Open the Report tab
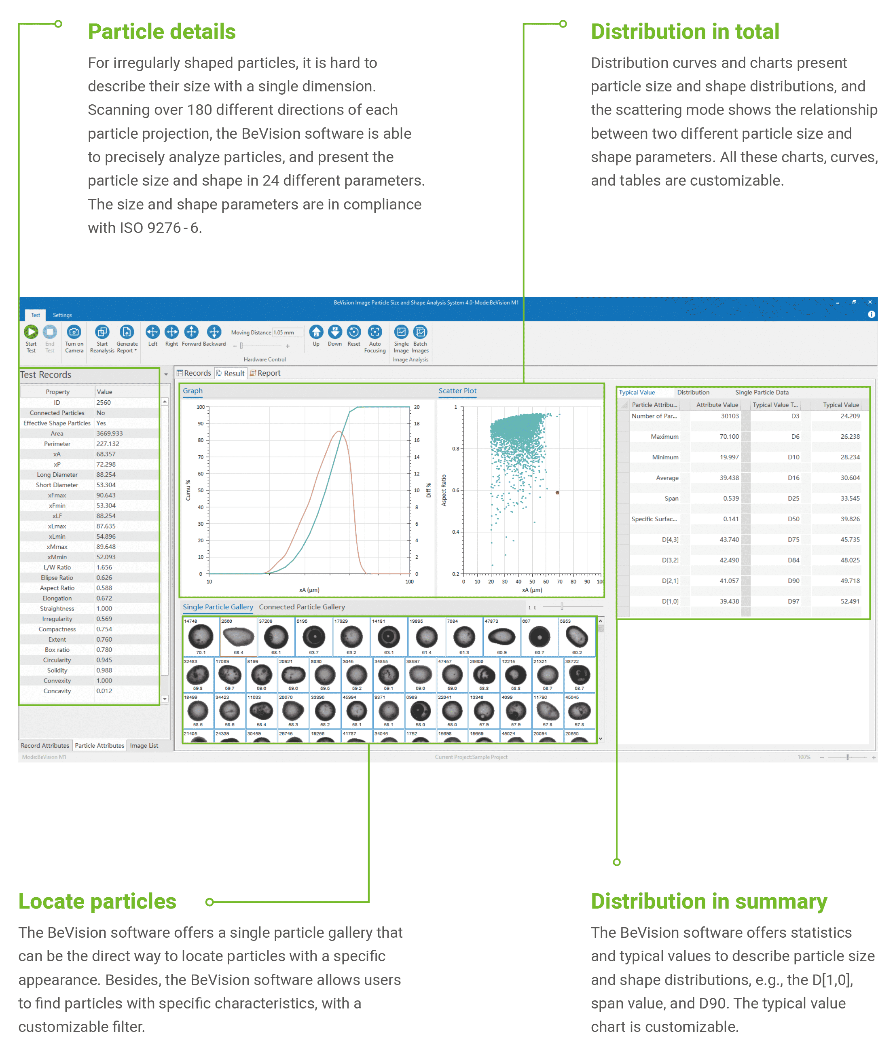 265,373
